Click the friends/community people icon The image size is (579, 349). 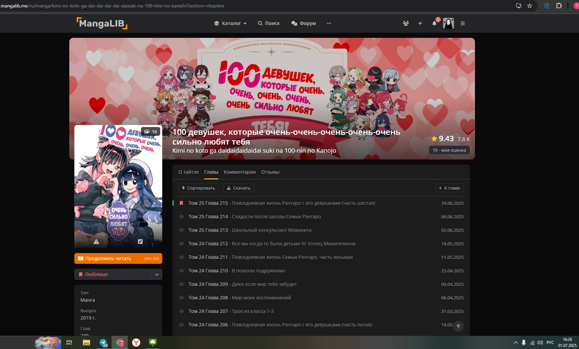pyautogui.click(x=406, y=23)
